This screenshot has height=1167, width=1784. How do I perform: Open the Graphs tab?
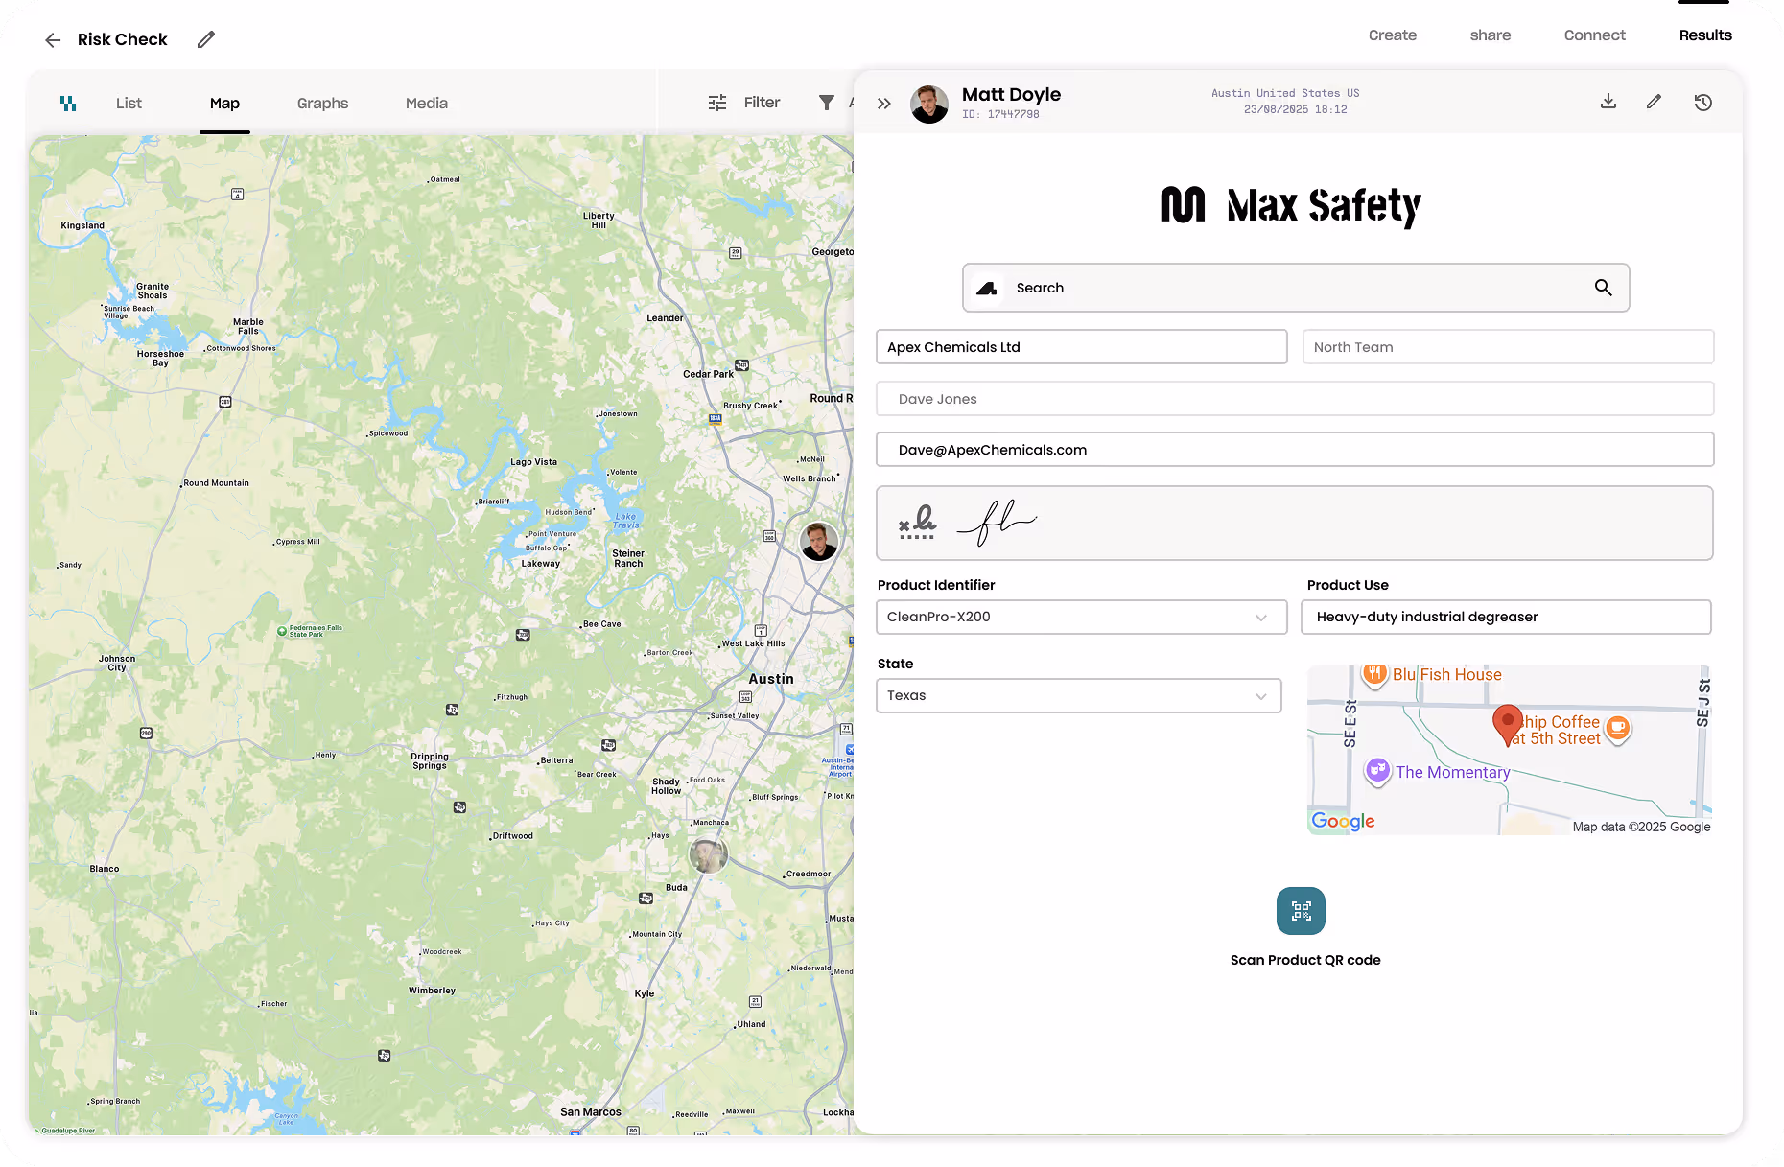(x=322, y=103)
